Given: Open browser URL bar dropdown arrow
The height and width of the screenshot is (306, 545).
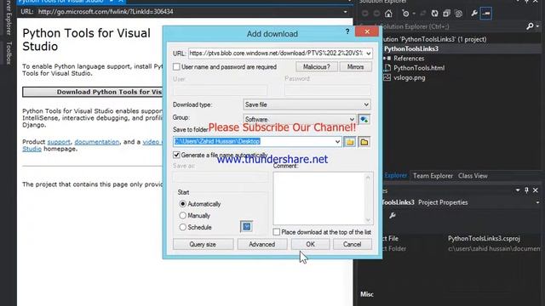Looking at the screenshot, I should click(345, 11).
